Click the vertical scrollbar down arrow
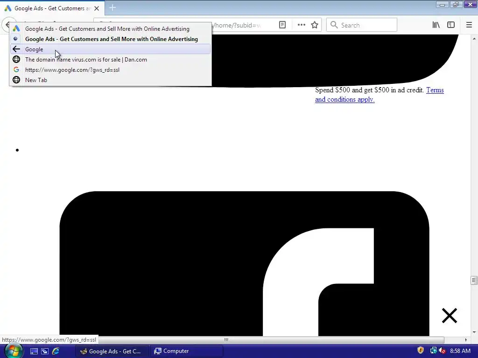The image size is (478, 358). (474, 332)
